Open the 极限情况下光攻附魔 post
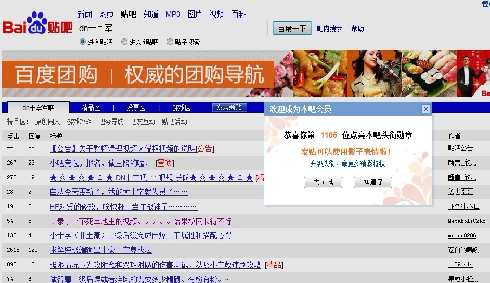This screenshot has width=490, height=283. tap(156, 265)
